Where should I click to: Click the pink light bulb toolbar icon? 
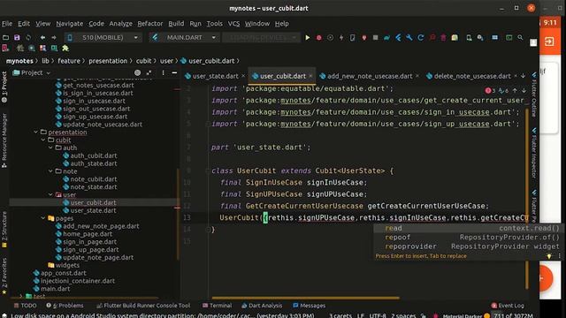click(363, 37)
